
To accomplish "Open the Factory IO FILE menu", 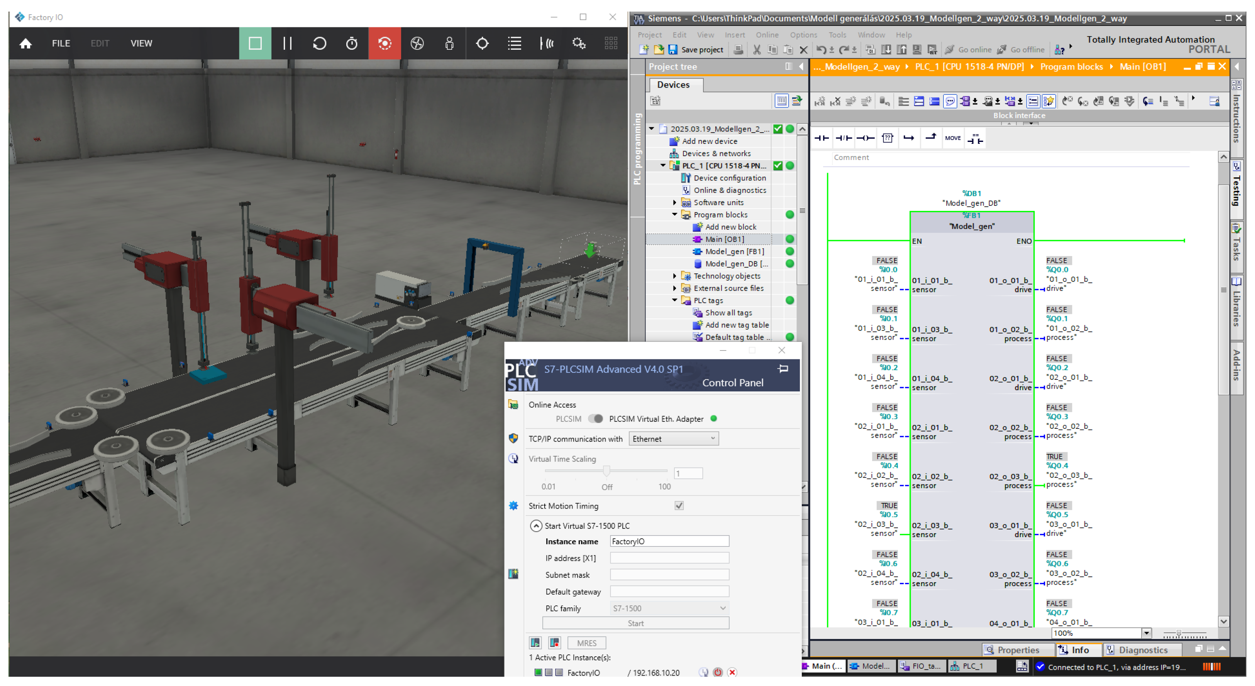I will 61,43.
